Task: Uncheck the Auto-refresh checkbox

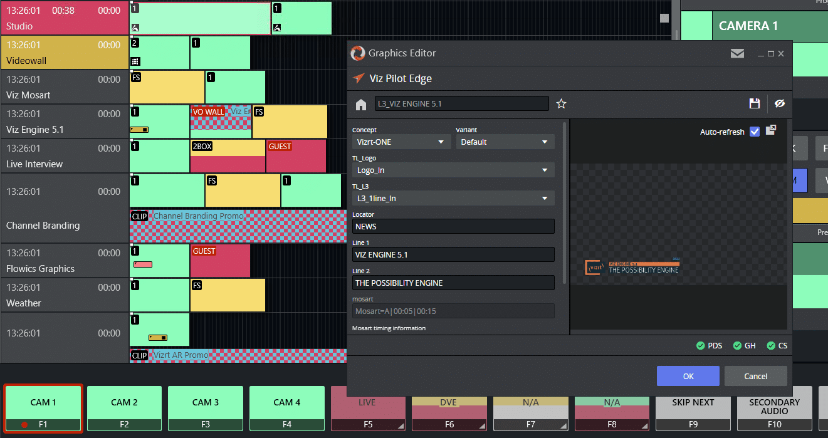Action: 755,132
